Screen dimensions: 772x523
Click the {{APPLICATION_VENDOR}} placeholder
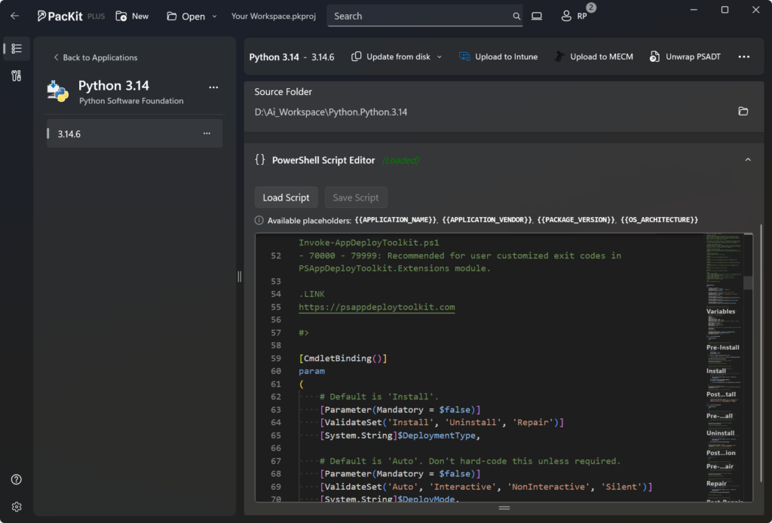click(x=487, y=220)
